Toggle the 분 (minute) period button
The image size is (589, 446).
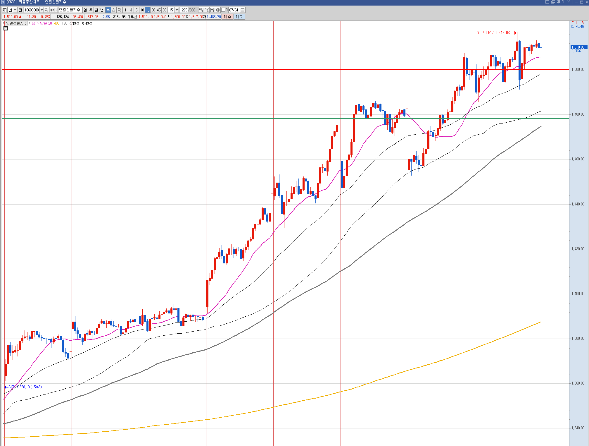pyautogui.click(x=108, y=10)
